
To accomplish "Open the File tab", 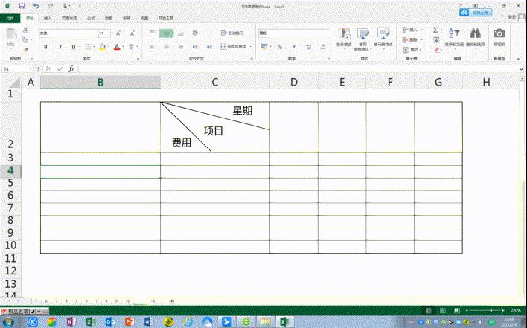I will 10,18.
